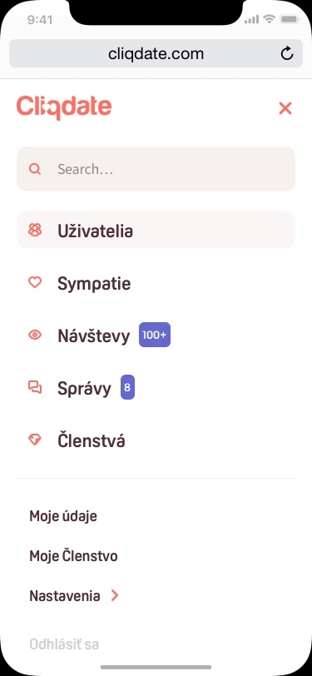The image size is (312, 676).
Task: Click the eye icon beside Návštevy
Action: point(35,335)
